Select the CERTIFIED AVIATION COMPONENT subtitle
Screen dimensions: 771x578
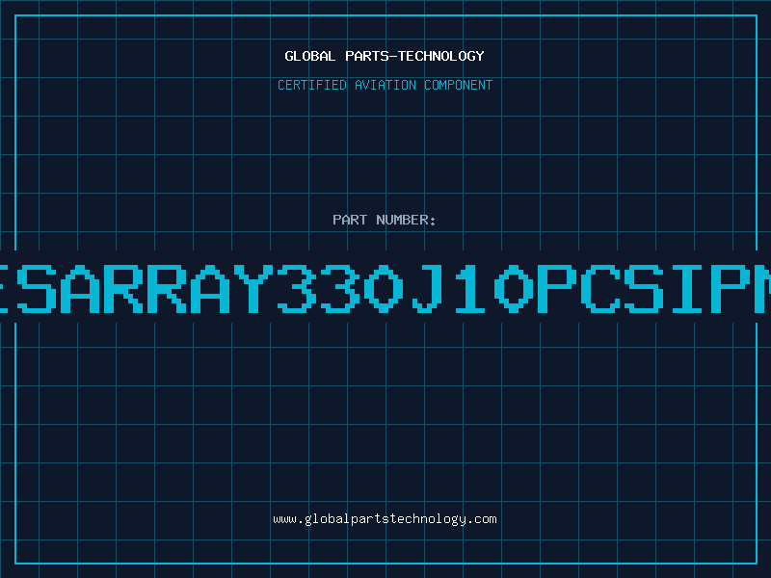[x=385, y=85]
